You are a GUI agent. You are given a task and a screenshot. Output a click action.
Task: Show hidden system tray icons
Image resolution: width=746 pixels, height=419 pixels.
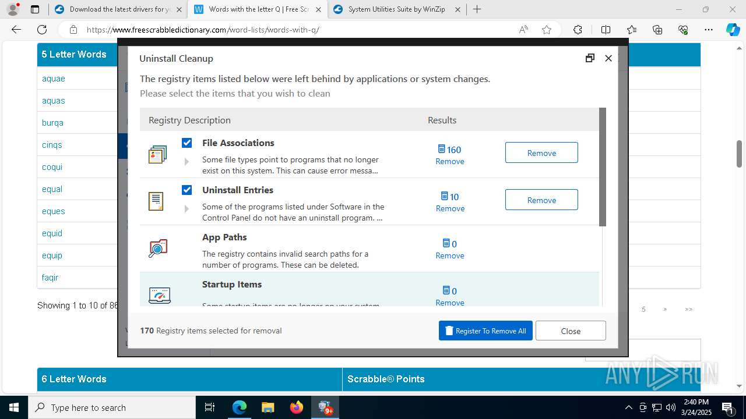point(628,407)
